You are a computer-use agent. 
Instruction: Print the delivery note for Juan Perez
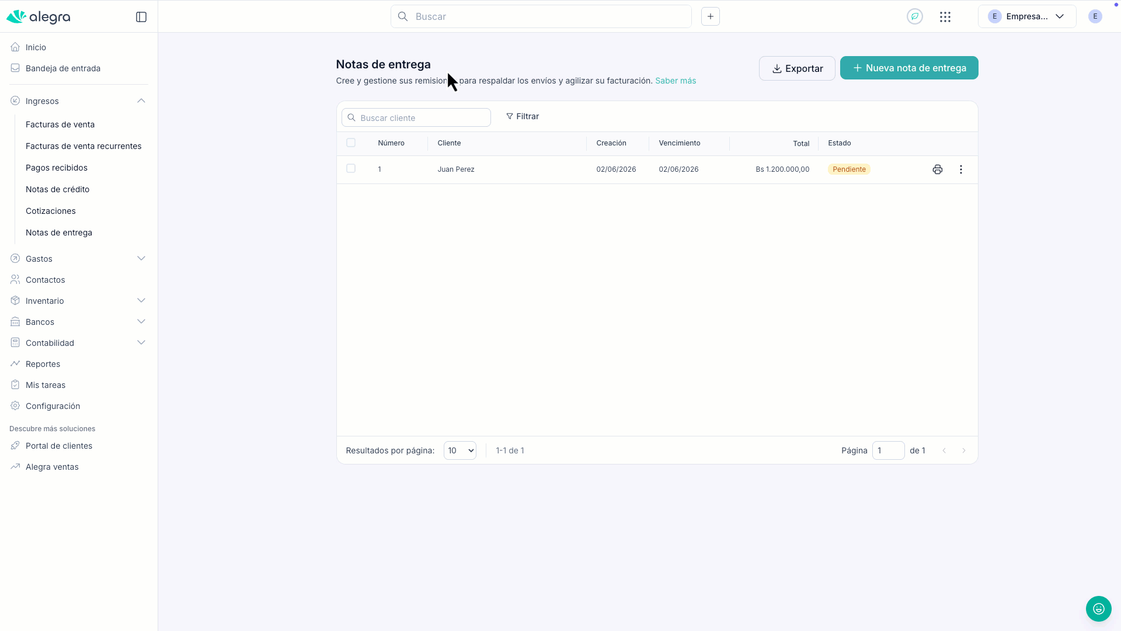[x=938, y=169]
